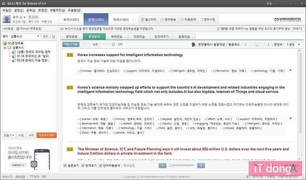The height and width of the screenshot is (180, 306).
Task: Open the user name dropdown arrow
Action: pyautogui.click(x=24, y=17)
